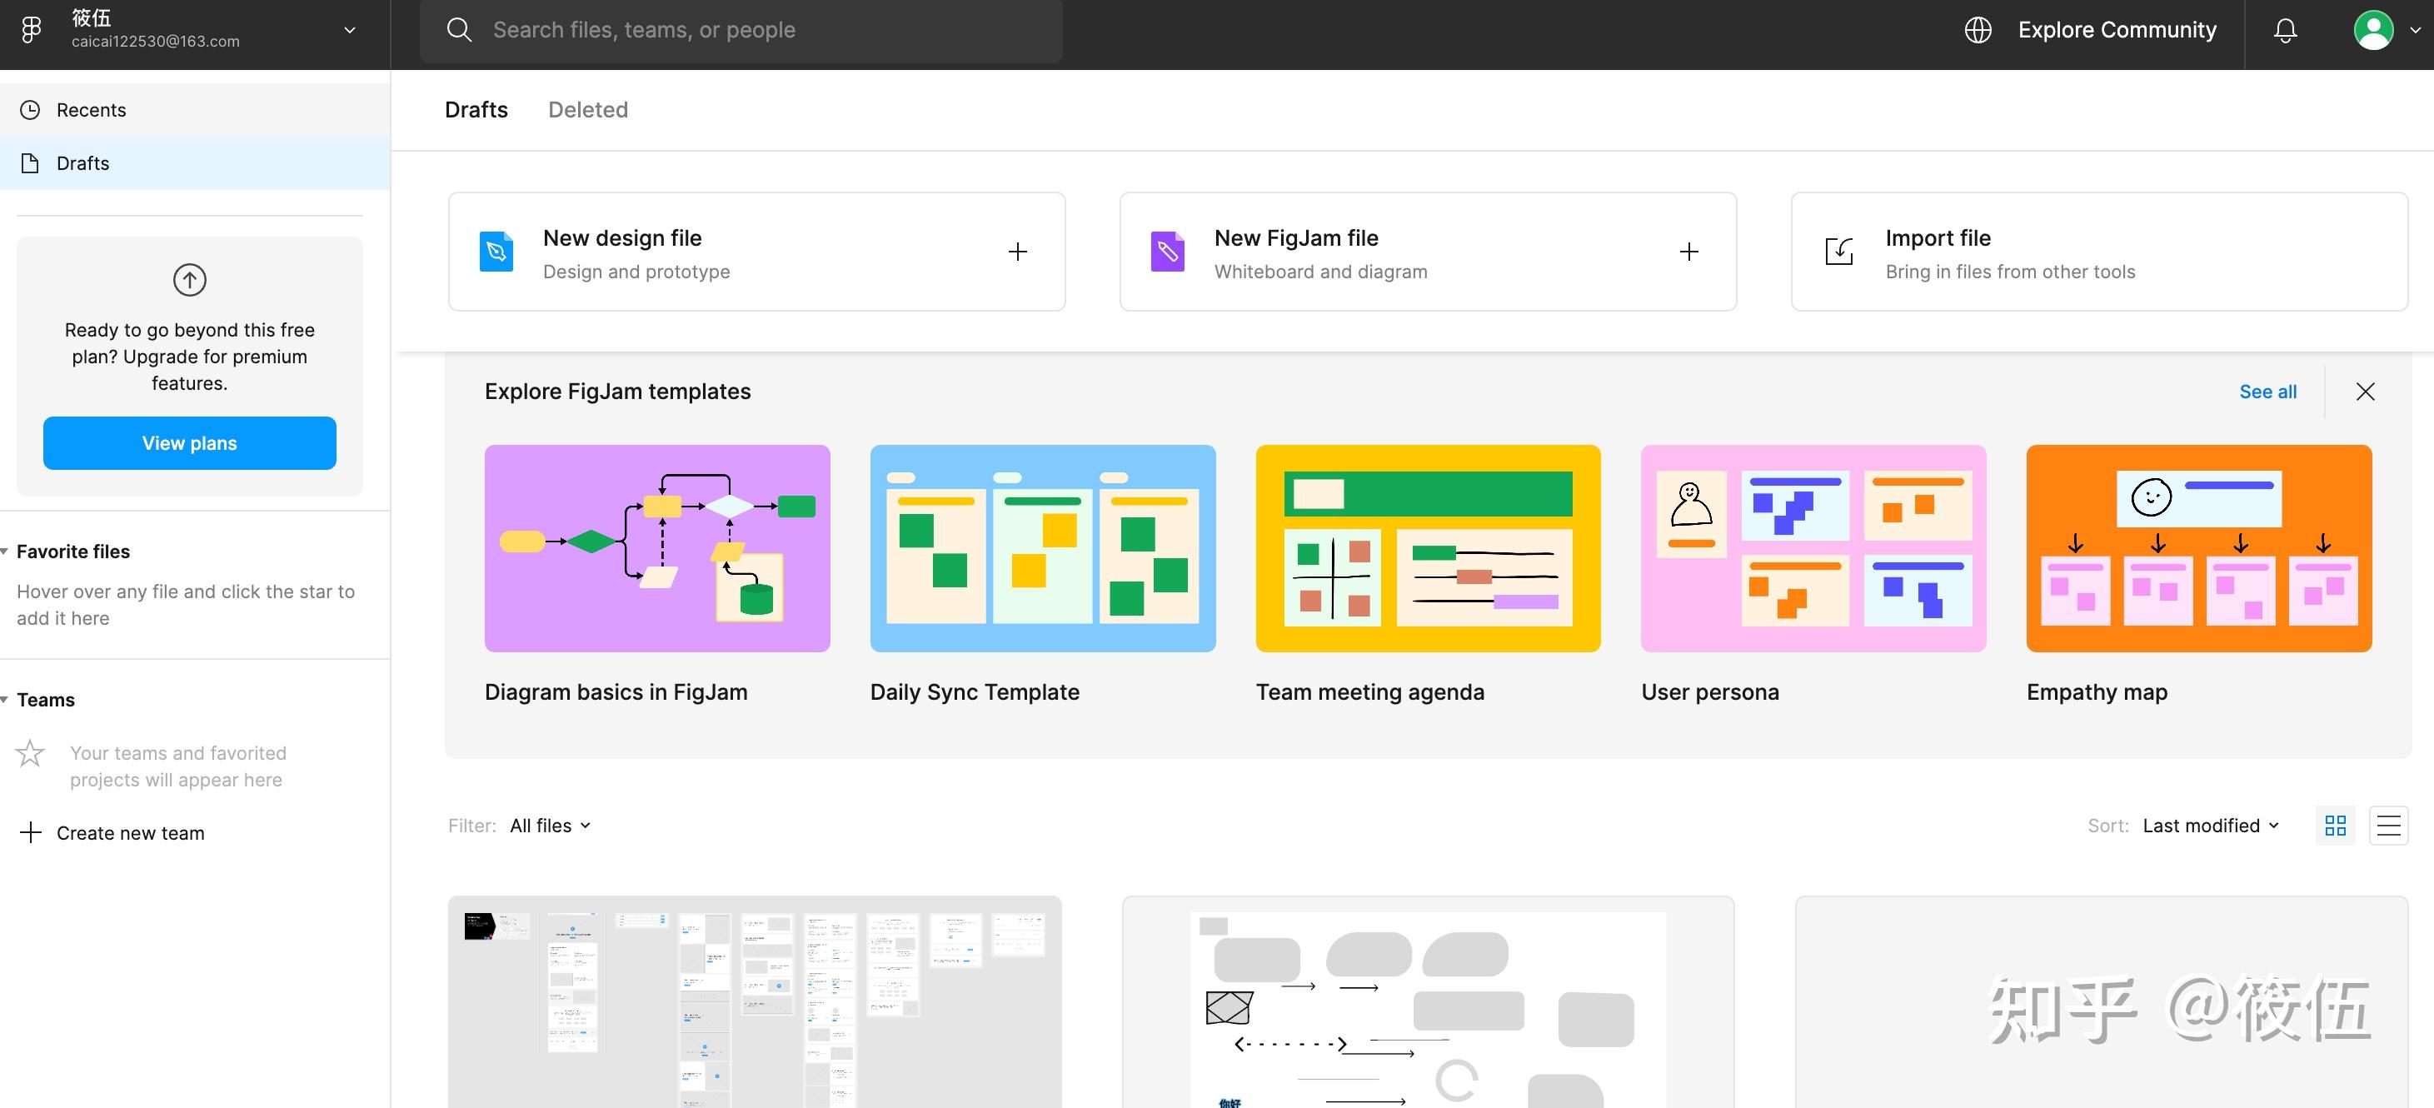
Task: Switch to list view
Action: coord(2387,826)
